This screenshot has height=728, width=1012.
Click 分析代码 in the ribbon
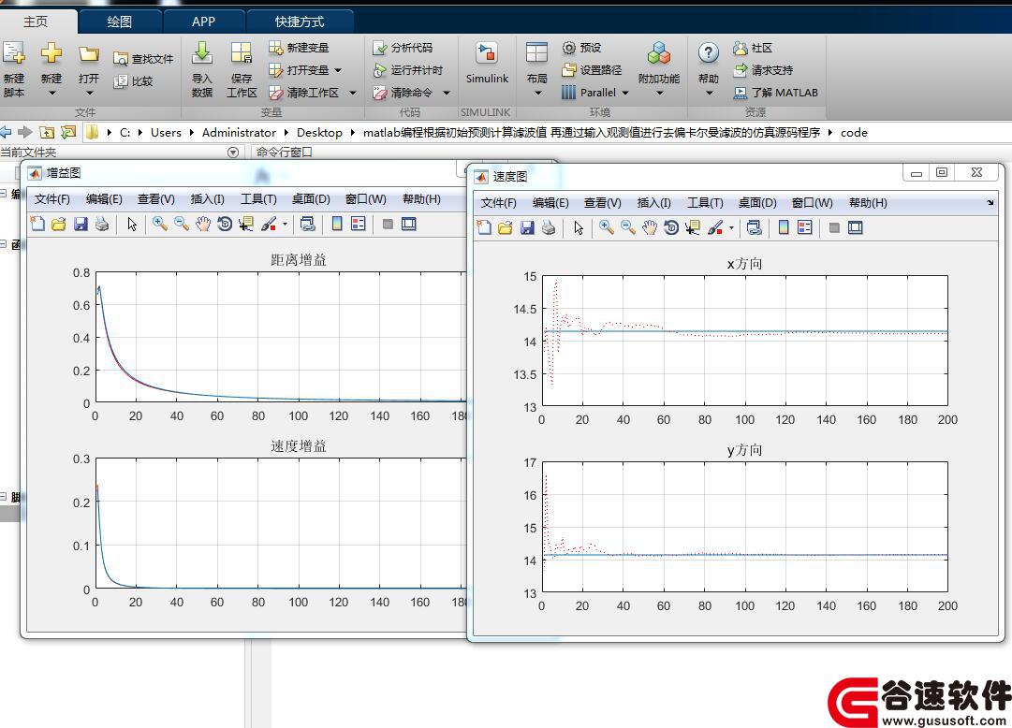[x=403, y=48]
